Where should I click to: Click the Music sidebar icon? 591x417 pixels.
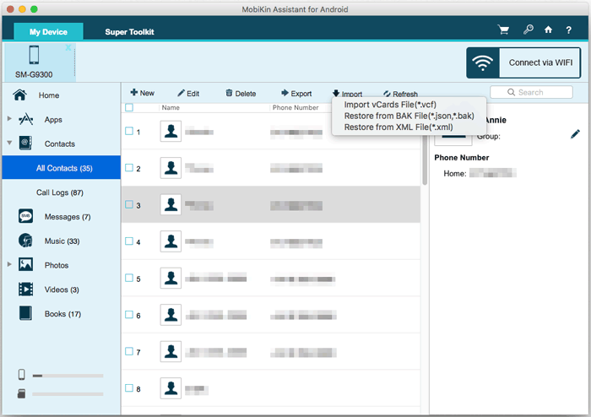(x=25, y=241)
